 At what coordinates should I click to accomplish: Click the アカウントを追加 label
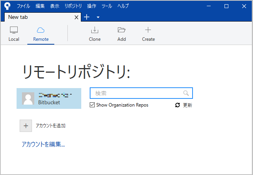coord(50,126)
